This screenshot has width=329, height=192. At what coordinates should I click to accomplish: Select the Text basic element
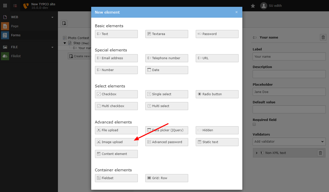pos(116,34)
